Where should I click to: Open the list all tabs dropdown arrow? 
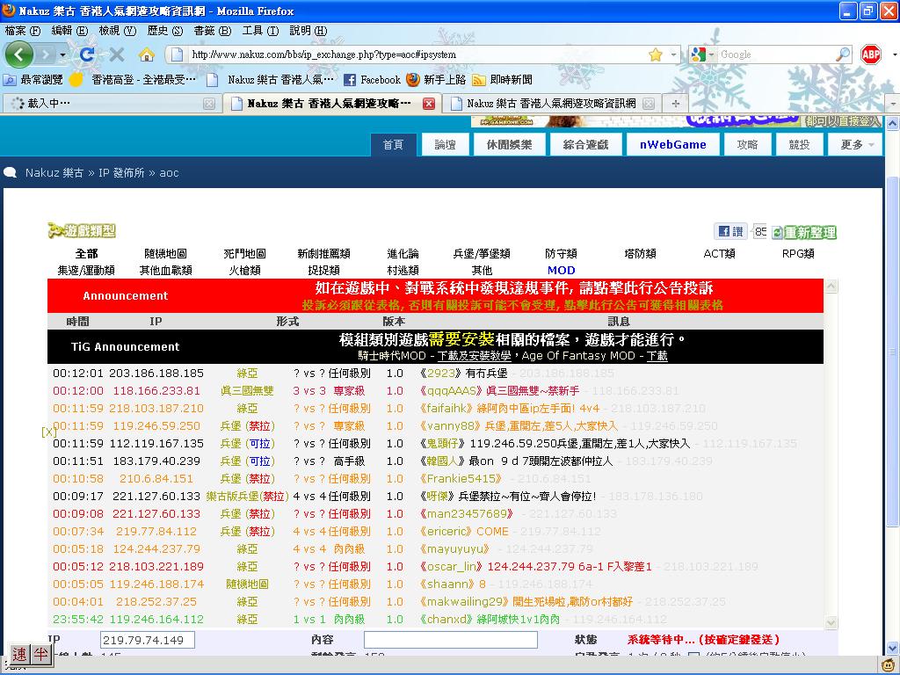pyautogui.click(x=894, y=104)
